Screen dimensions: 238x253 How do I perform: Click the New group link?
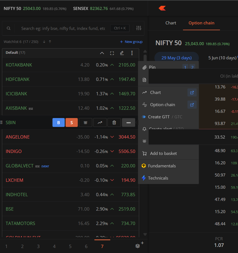click(x=131, y=42)
